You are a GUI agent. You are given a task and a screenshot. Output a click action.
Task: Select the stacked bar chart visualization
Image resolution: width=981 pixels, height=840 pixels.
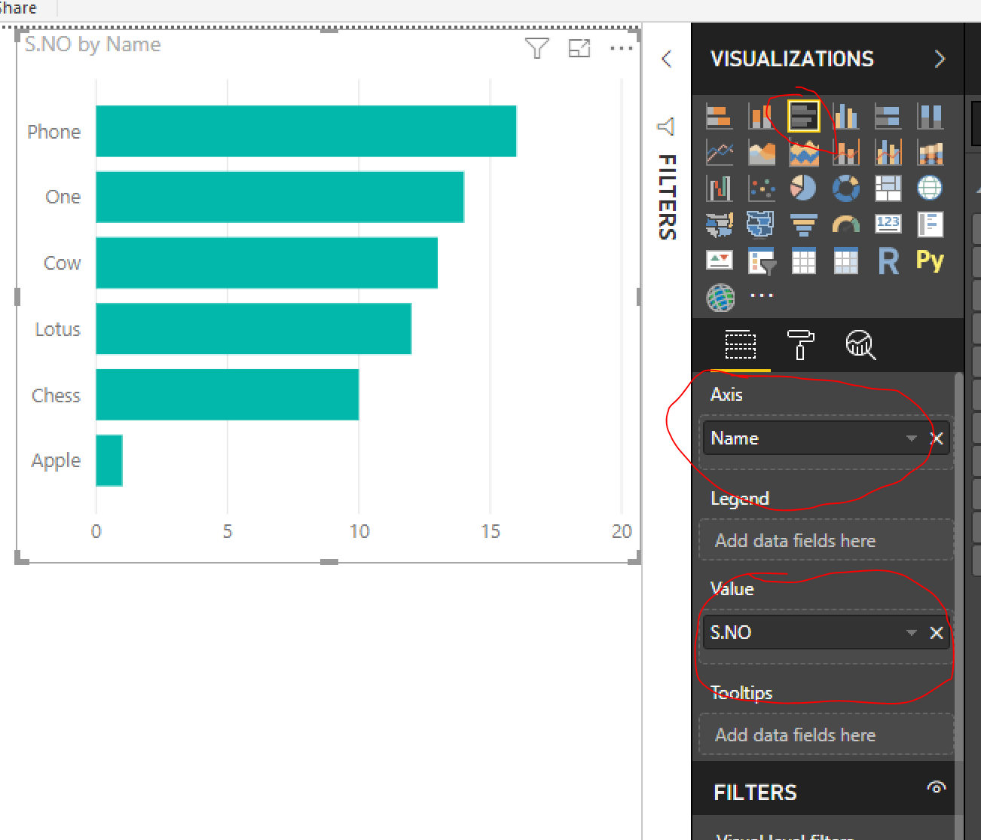pos(720,116)
